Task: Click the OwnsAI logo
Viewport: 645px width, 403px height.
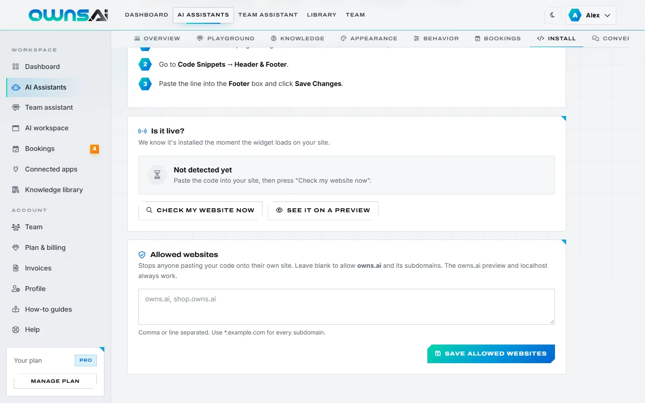Action: [68, 15]
